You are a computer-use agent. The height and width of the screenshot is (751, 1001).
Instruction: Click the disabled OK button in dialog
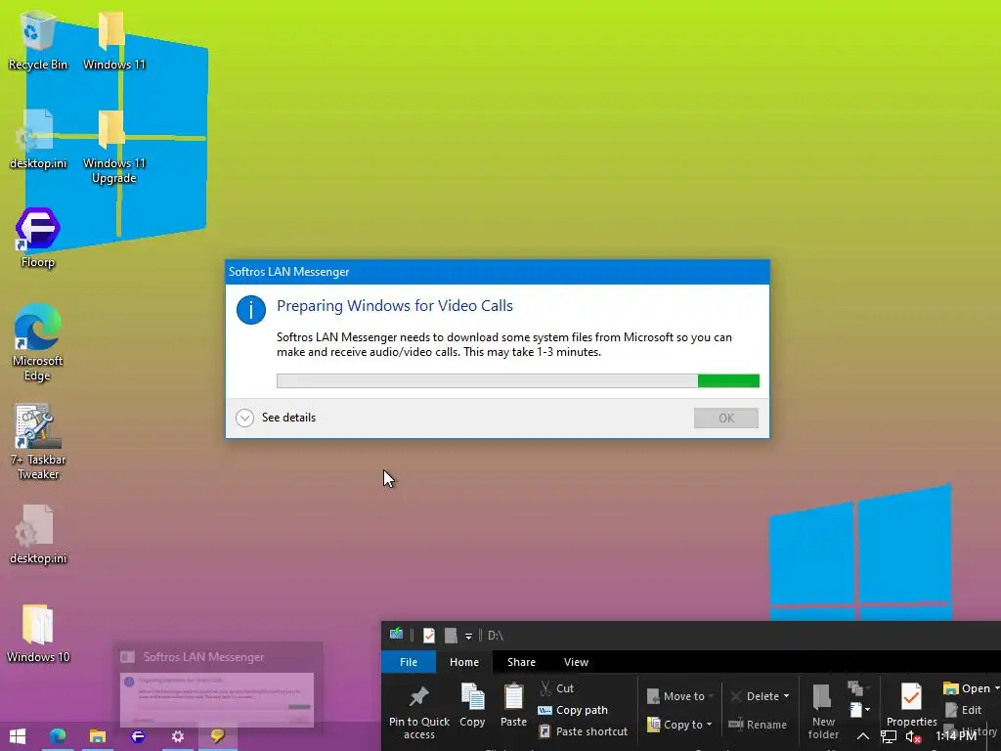coord(726,418)
